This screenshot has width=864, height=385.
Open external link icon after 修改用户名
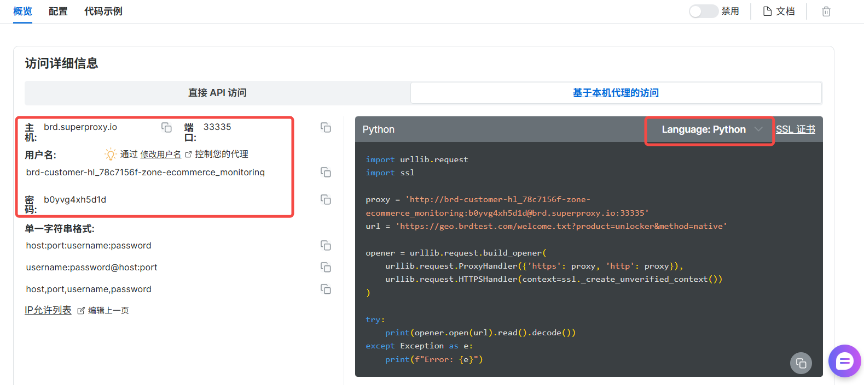pyautogui.click(x=188, y=155)
